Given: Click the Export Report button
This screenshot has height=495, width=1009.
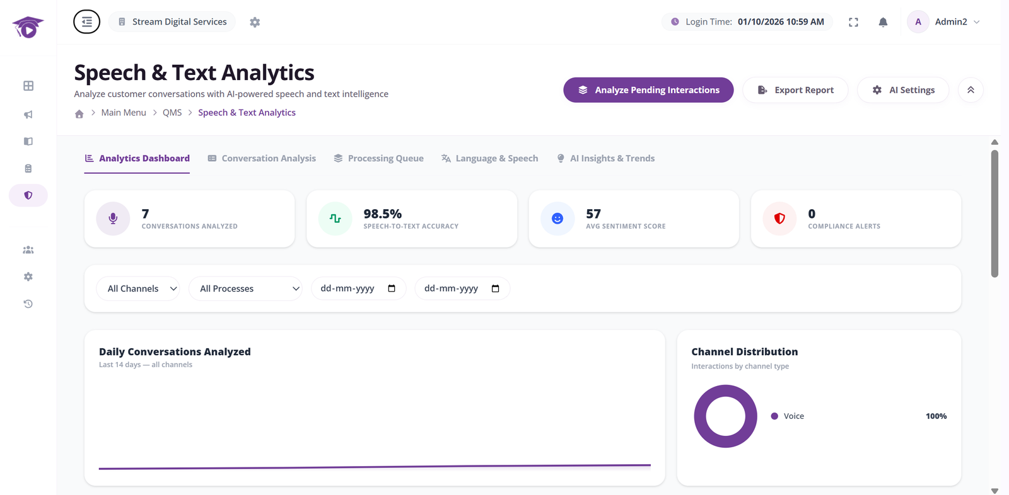Looking at the screenshot, I should (795, 90).
